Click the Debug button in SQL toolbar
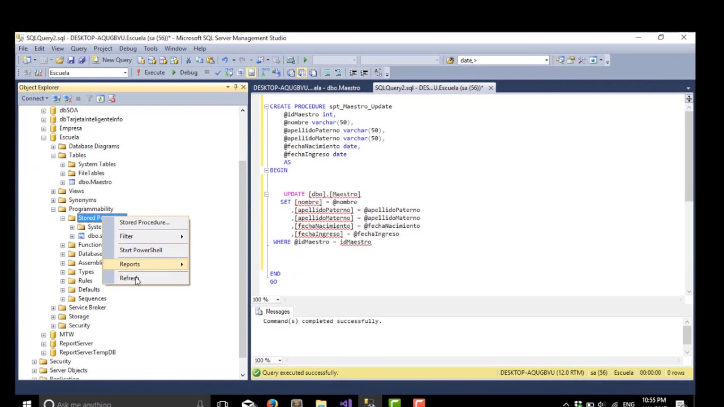The height and width of the screenshot is (407, 724). click(184, 72)
